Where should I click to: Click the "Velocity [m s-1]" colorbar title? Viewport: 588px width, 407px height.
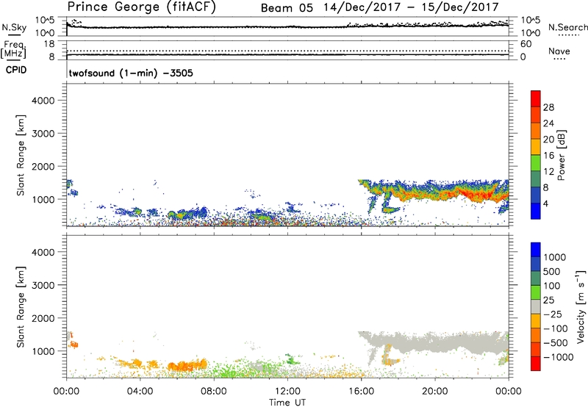pos(581,306)
